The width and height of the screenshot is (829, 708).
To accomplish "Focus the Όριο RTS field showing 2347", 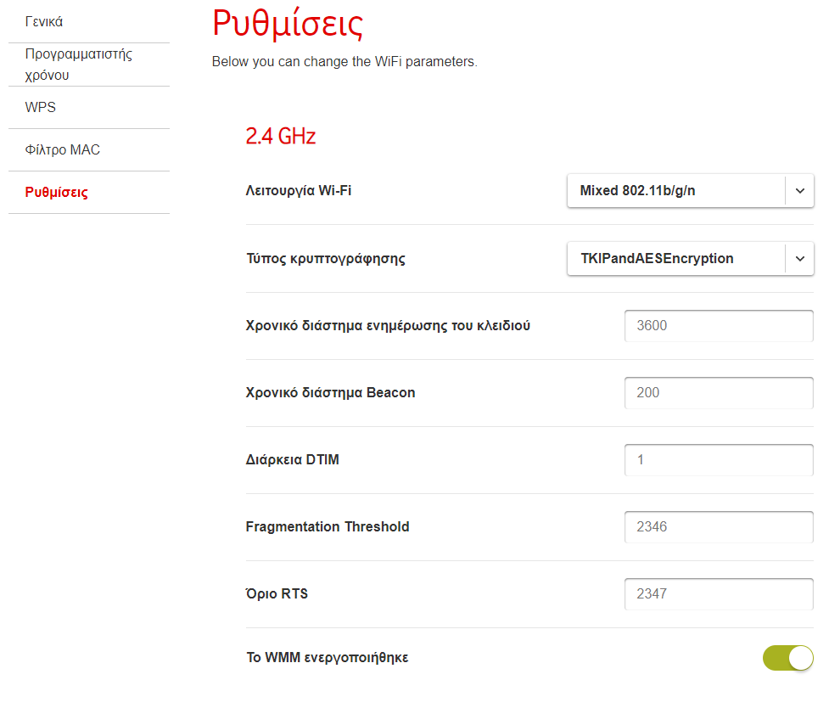I will [719, 593].
